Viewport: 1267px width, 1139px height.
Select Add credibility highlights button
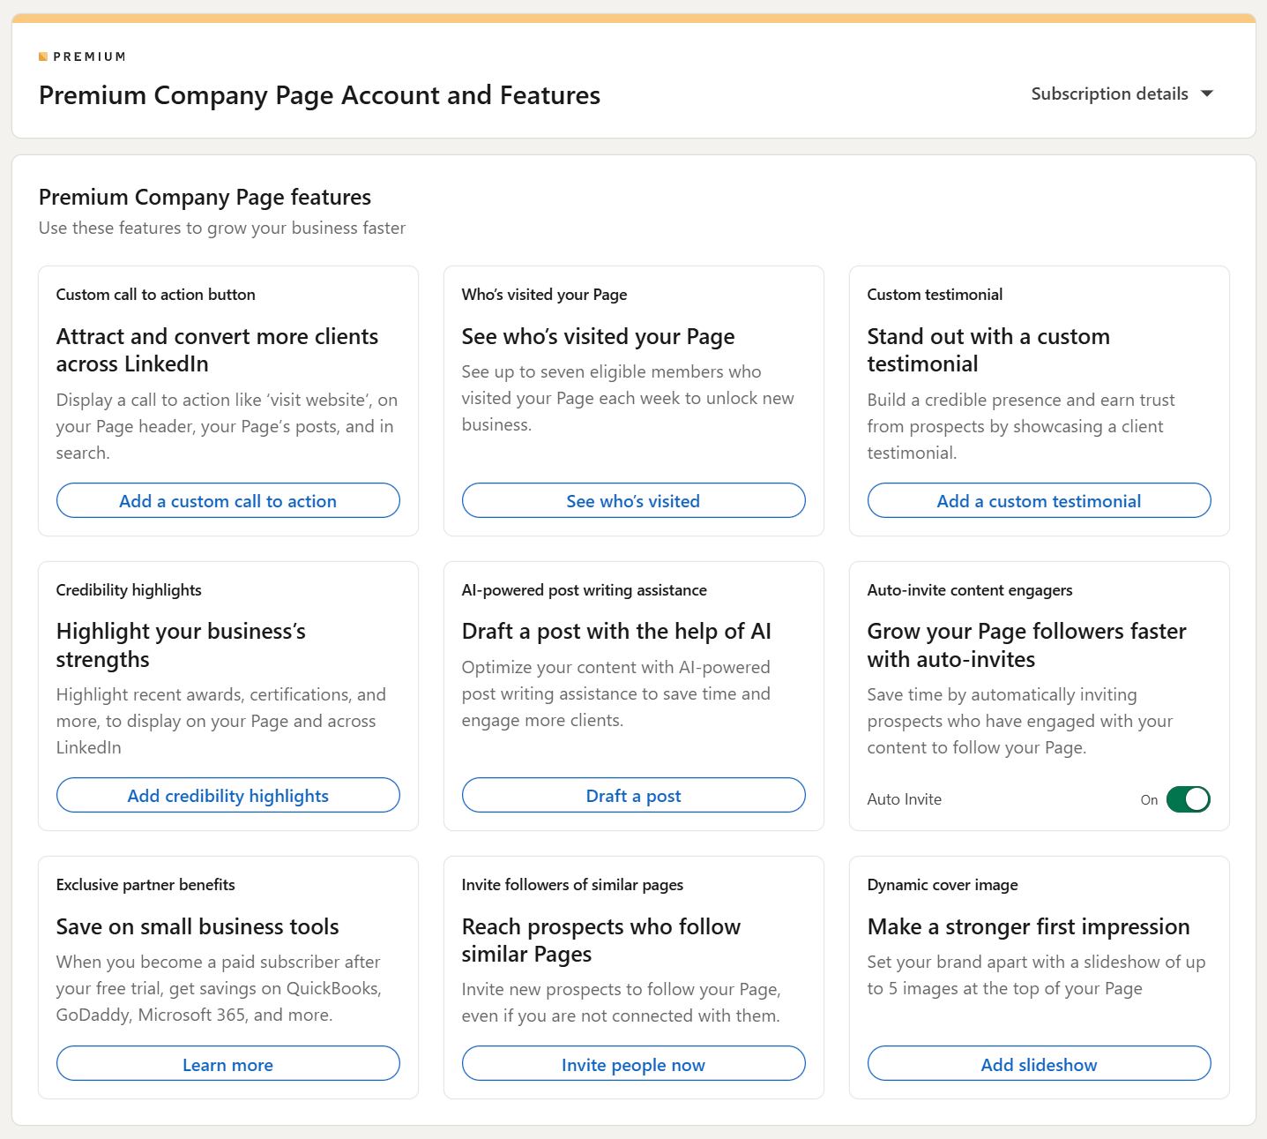point(227,796)
